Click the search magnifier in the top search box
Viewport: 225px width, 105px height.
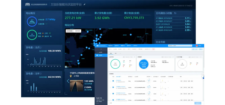pos(191,46)
